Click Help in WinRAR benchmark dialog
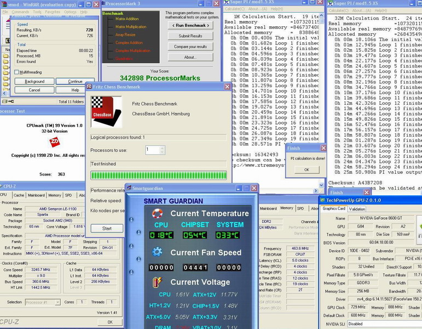The height and width of the screenshot is (329, 422). click(76, 90)
